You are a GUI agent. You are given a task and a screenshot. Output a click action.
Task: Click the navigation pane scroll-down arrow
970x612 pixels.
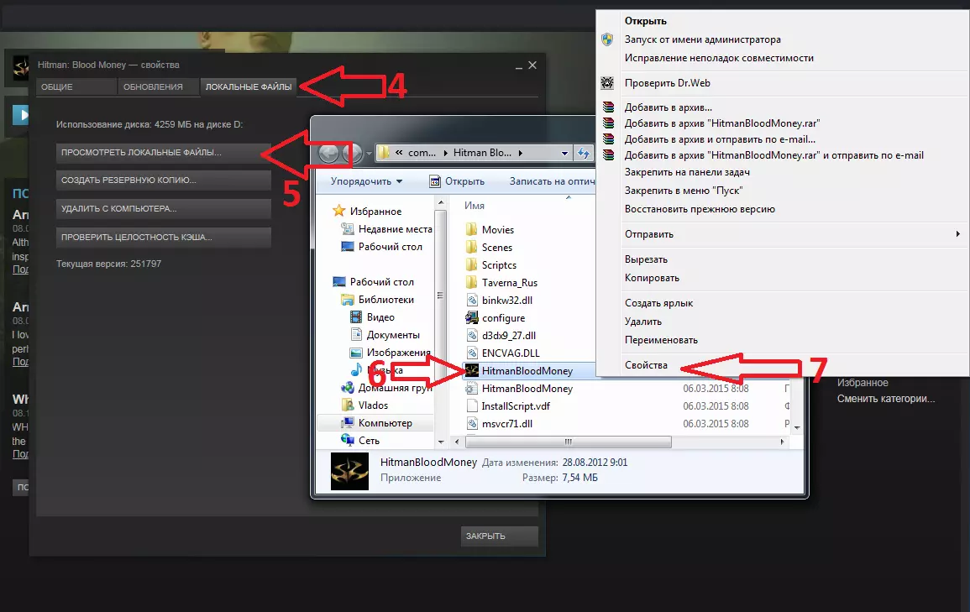click(x=440, y=442)
